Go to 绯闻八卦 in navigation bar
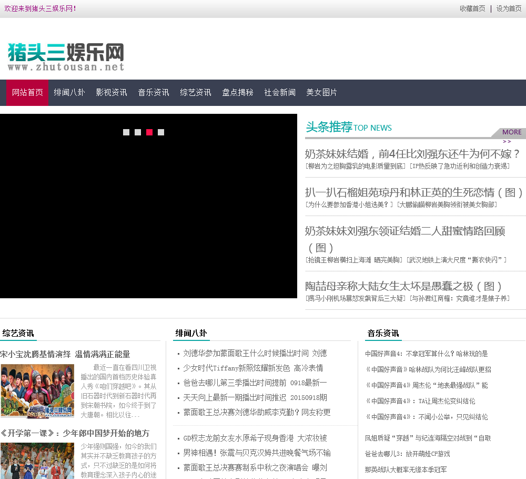 point(69,93)
